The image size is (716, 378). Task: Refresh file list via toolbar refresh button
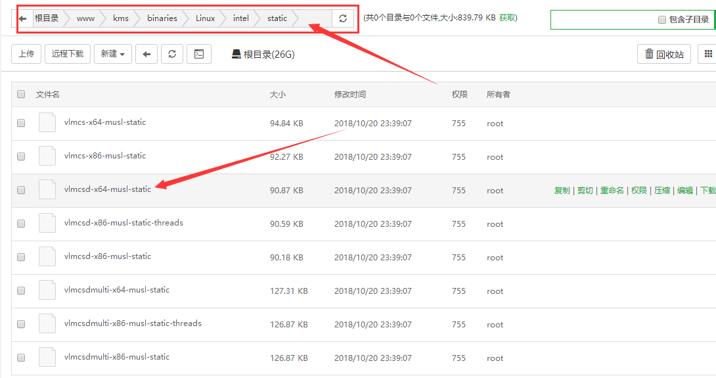pyautogui.click(x=172, y=54)
